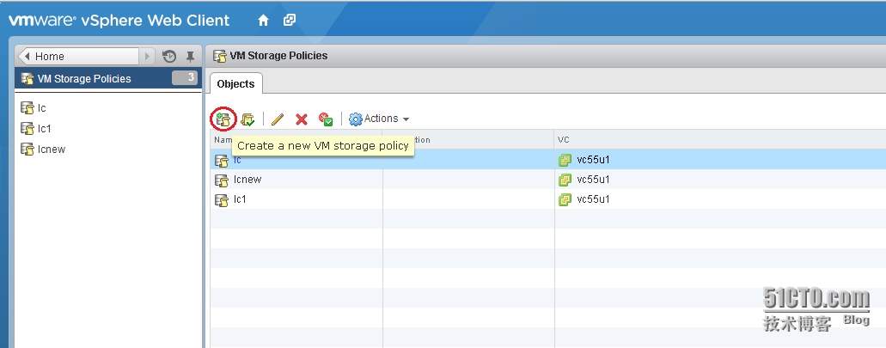
Task: Click vc55u1 in the lc1 row
Action: (593, 199)
